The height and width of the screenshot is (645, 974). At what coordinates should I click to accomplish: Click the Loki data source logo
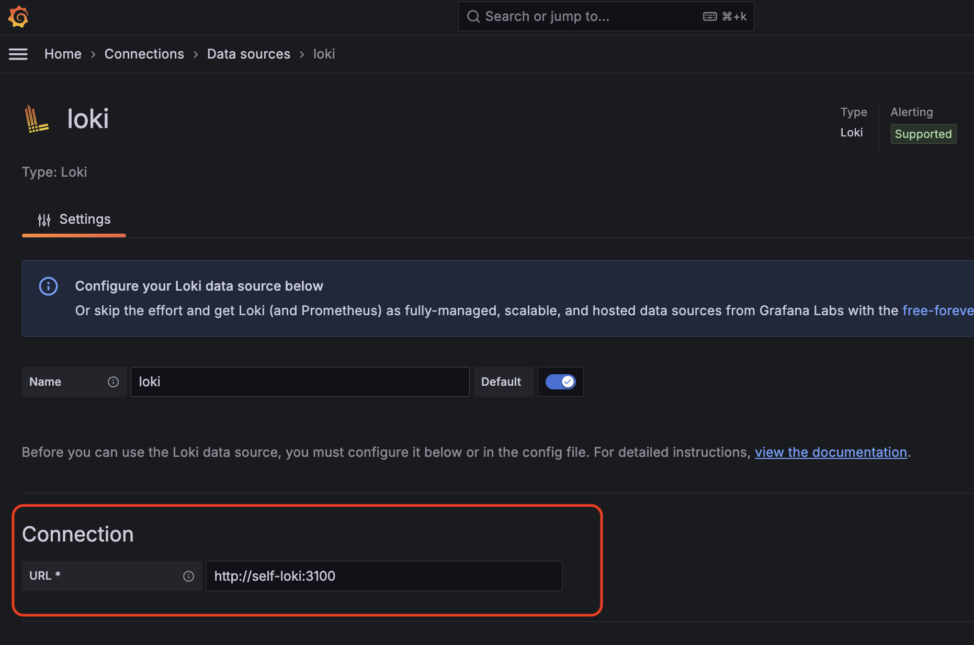(x=37, y=119)
